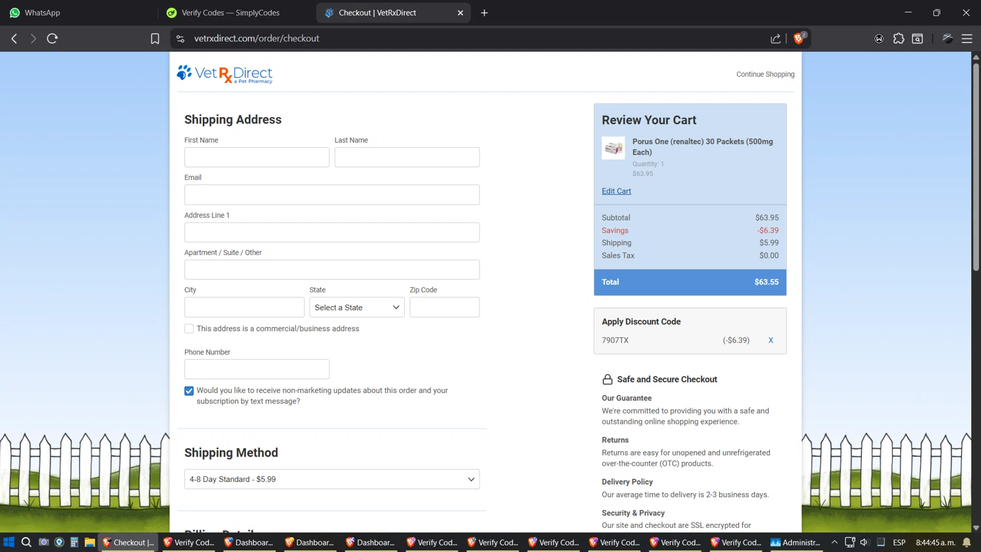Open the browser hamburger menu

click(x=967, y=39)
